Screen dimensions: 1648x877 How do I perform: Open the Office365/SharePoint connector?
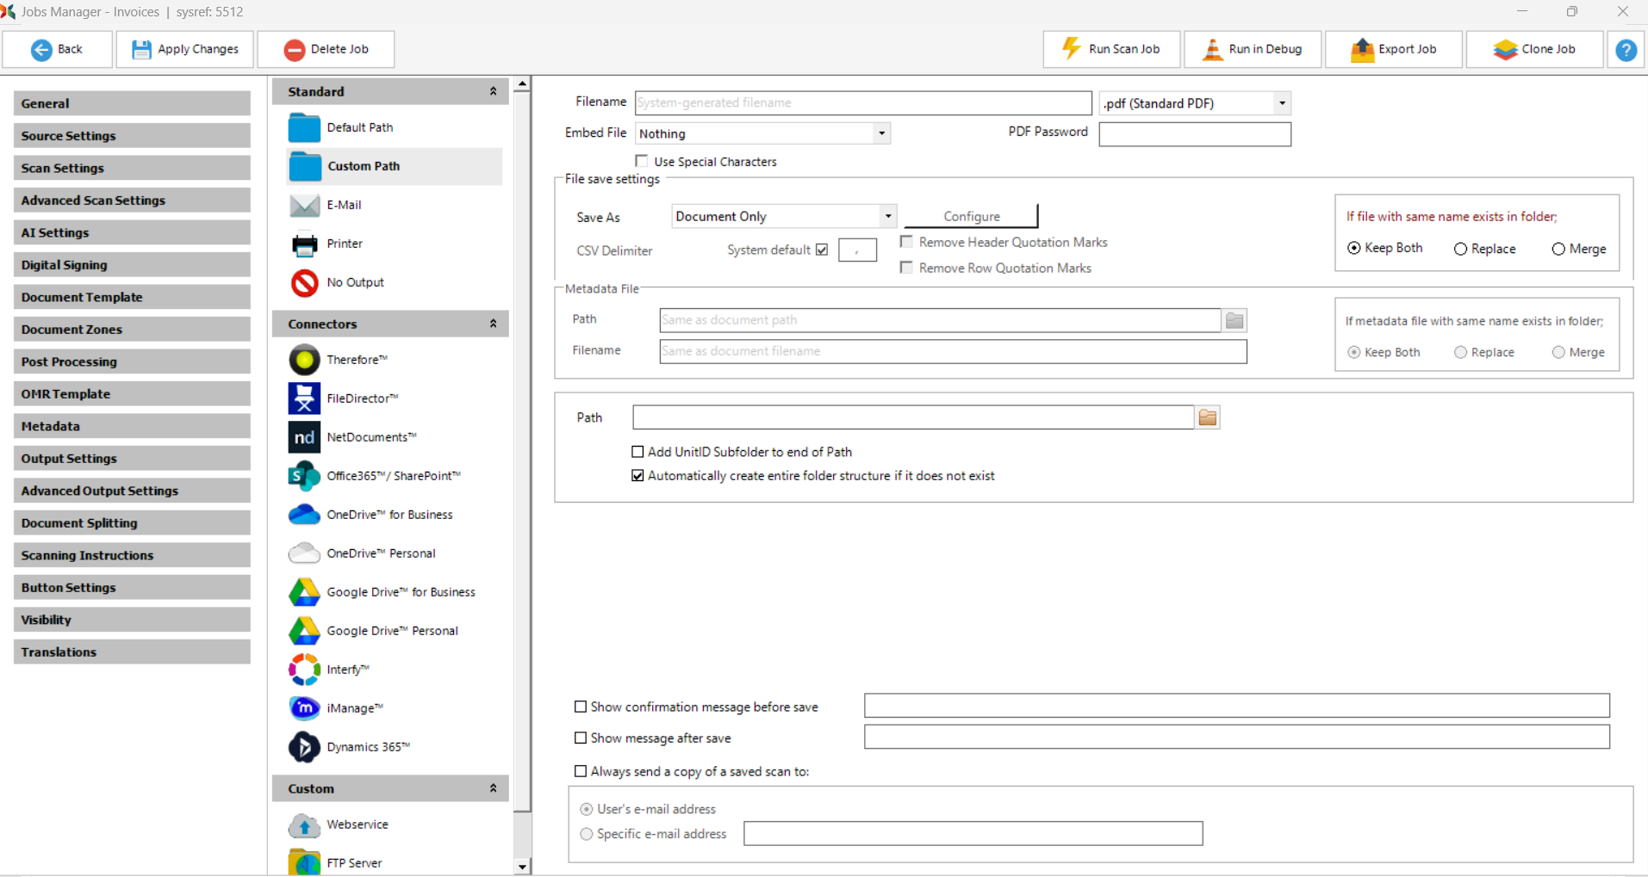pos(304,476)
